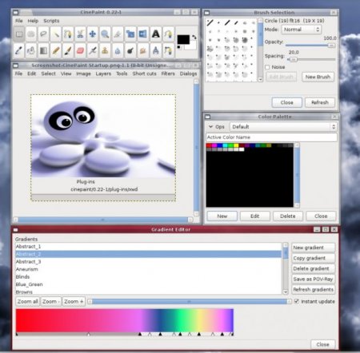Select the Crop tool
This screenshot has height=353, width=360.
pos(118,34)
